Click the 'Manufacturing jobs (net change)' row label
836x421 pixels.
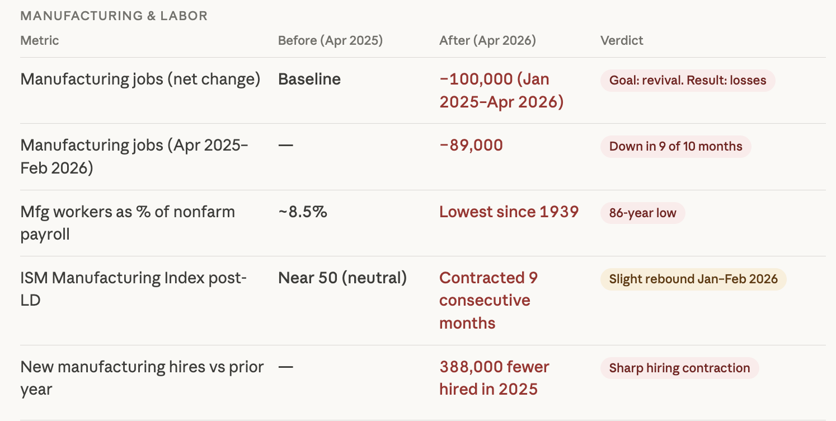140,79
